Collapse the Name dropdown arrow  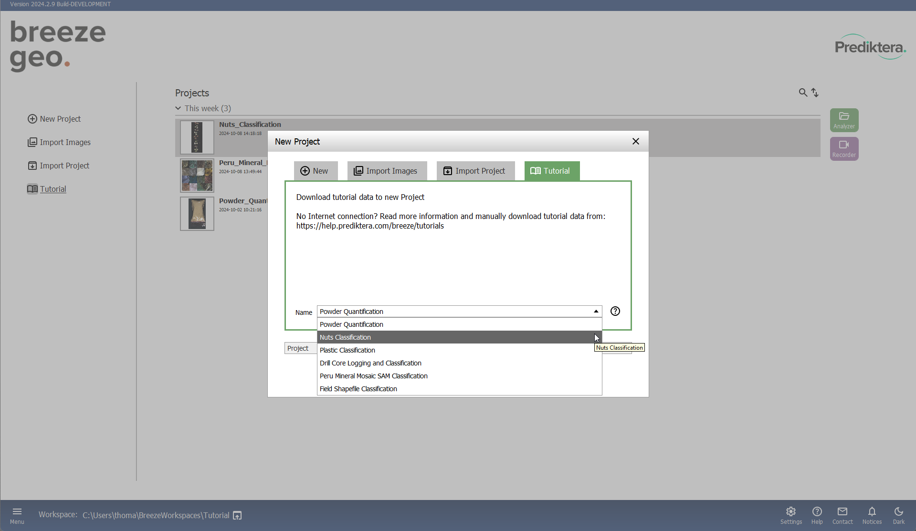click(x=596, y=312)
